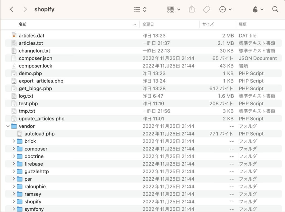Go back with the left arrow

coord(12,9)
